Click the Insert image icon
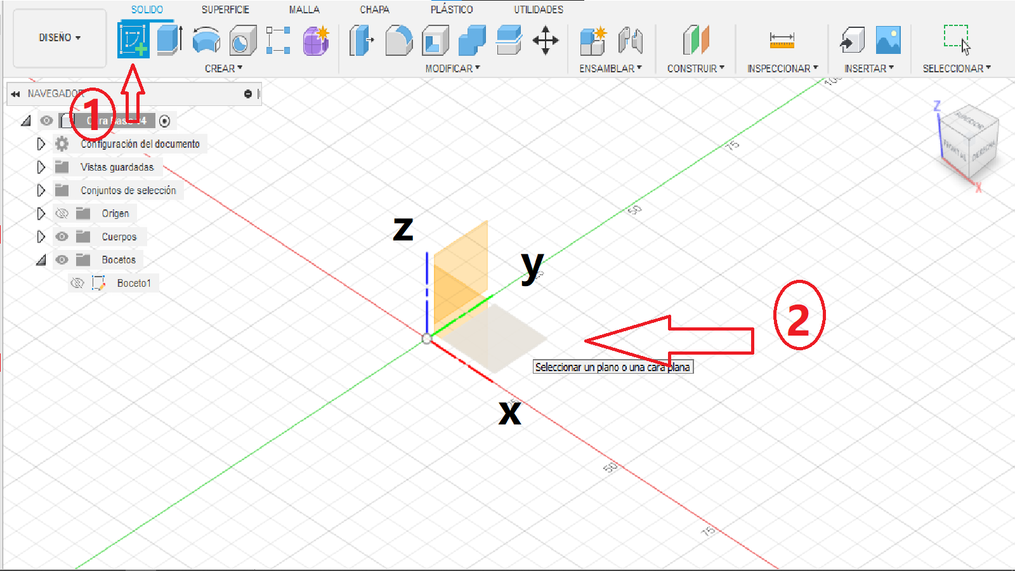This screenshot has width=1015, height=571. [x=888, y=40]
